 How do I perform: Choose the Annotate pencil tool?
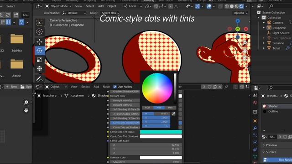39,79
